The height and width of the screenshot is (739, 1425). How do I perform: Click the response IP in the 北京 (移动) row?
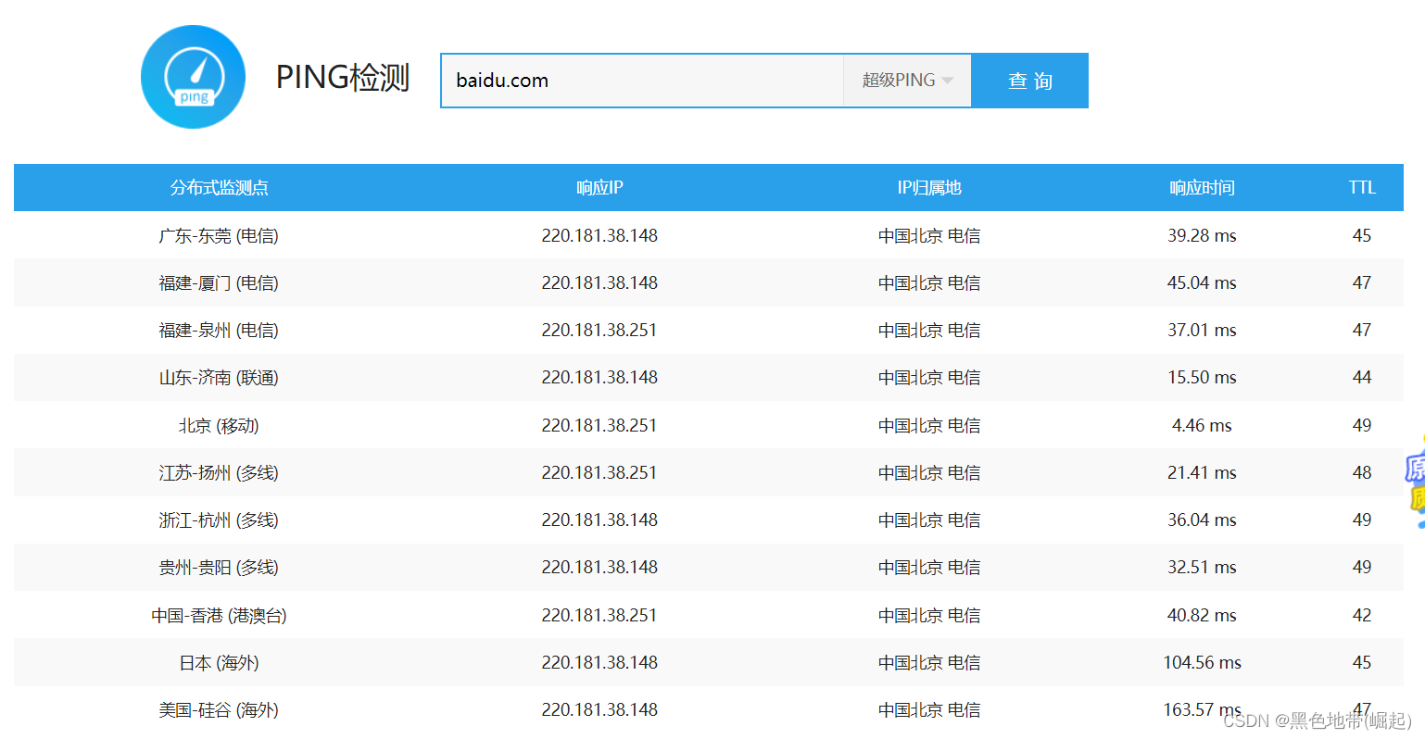point(599,426)
